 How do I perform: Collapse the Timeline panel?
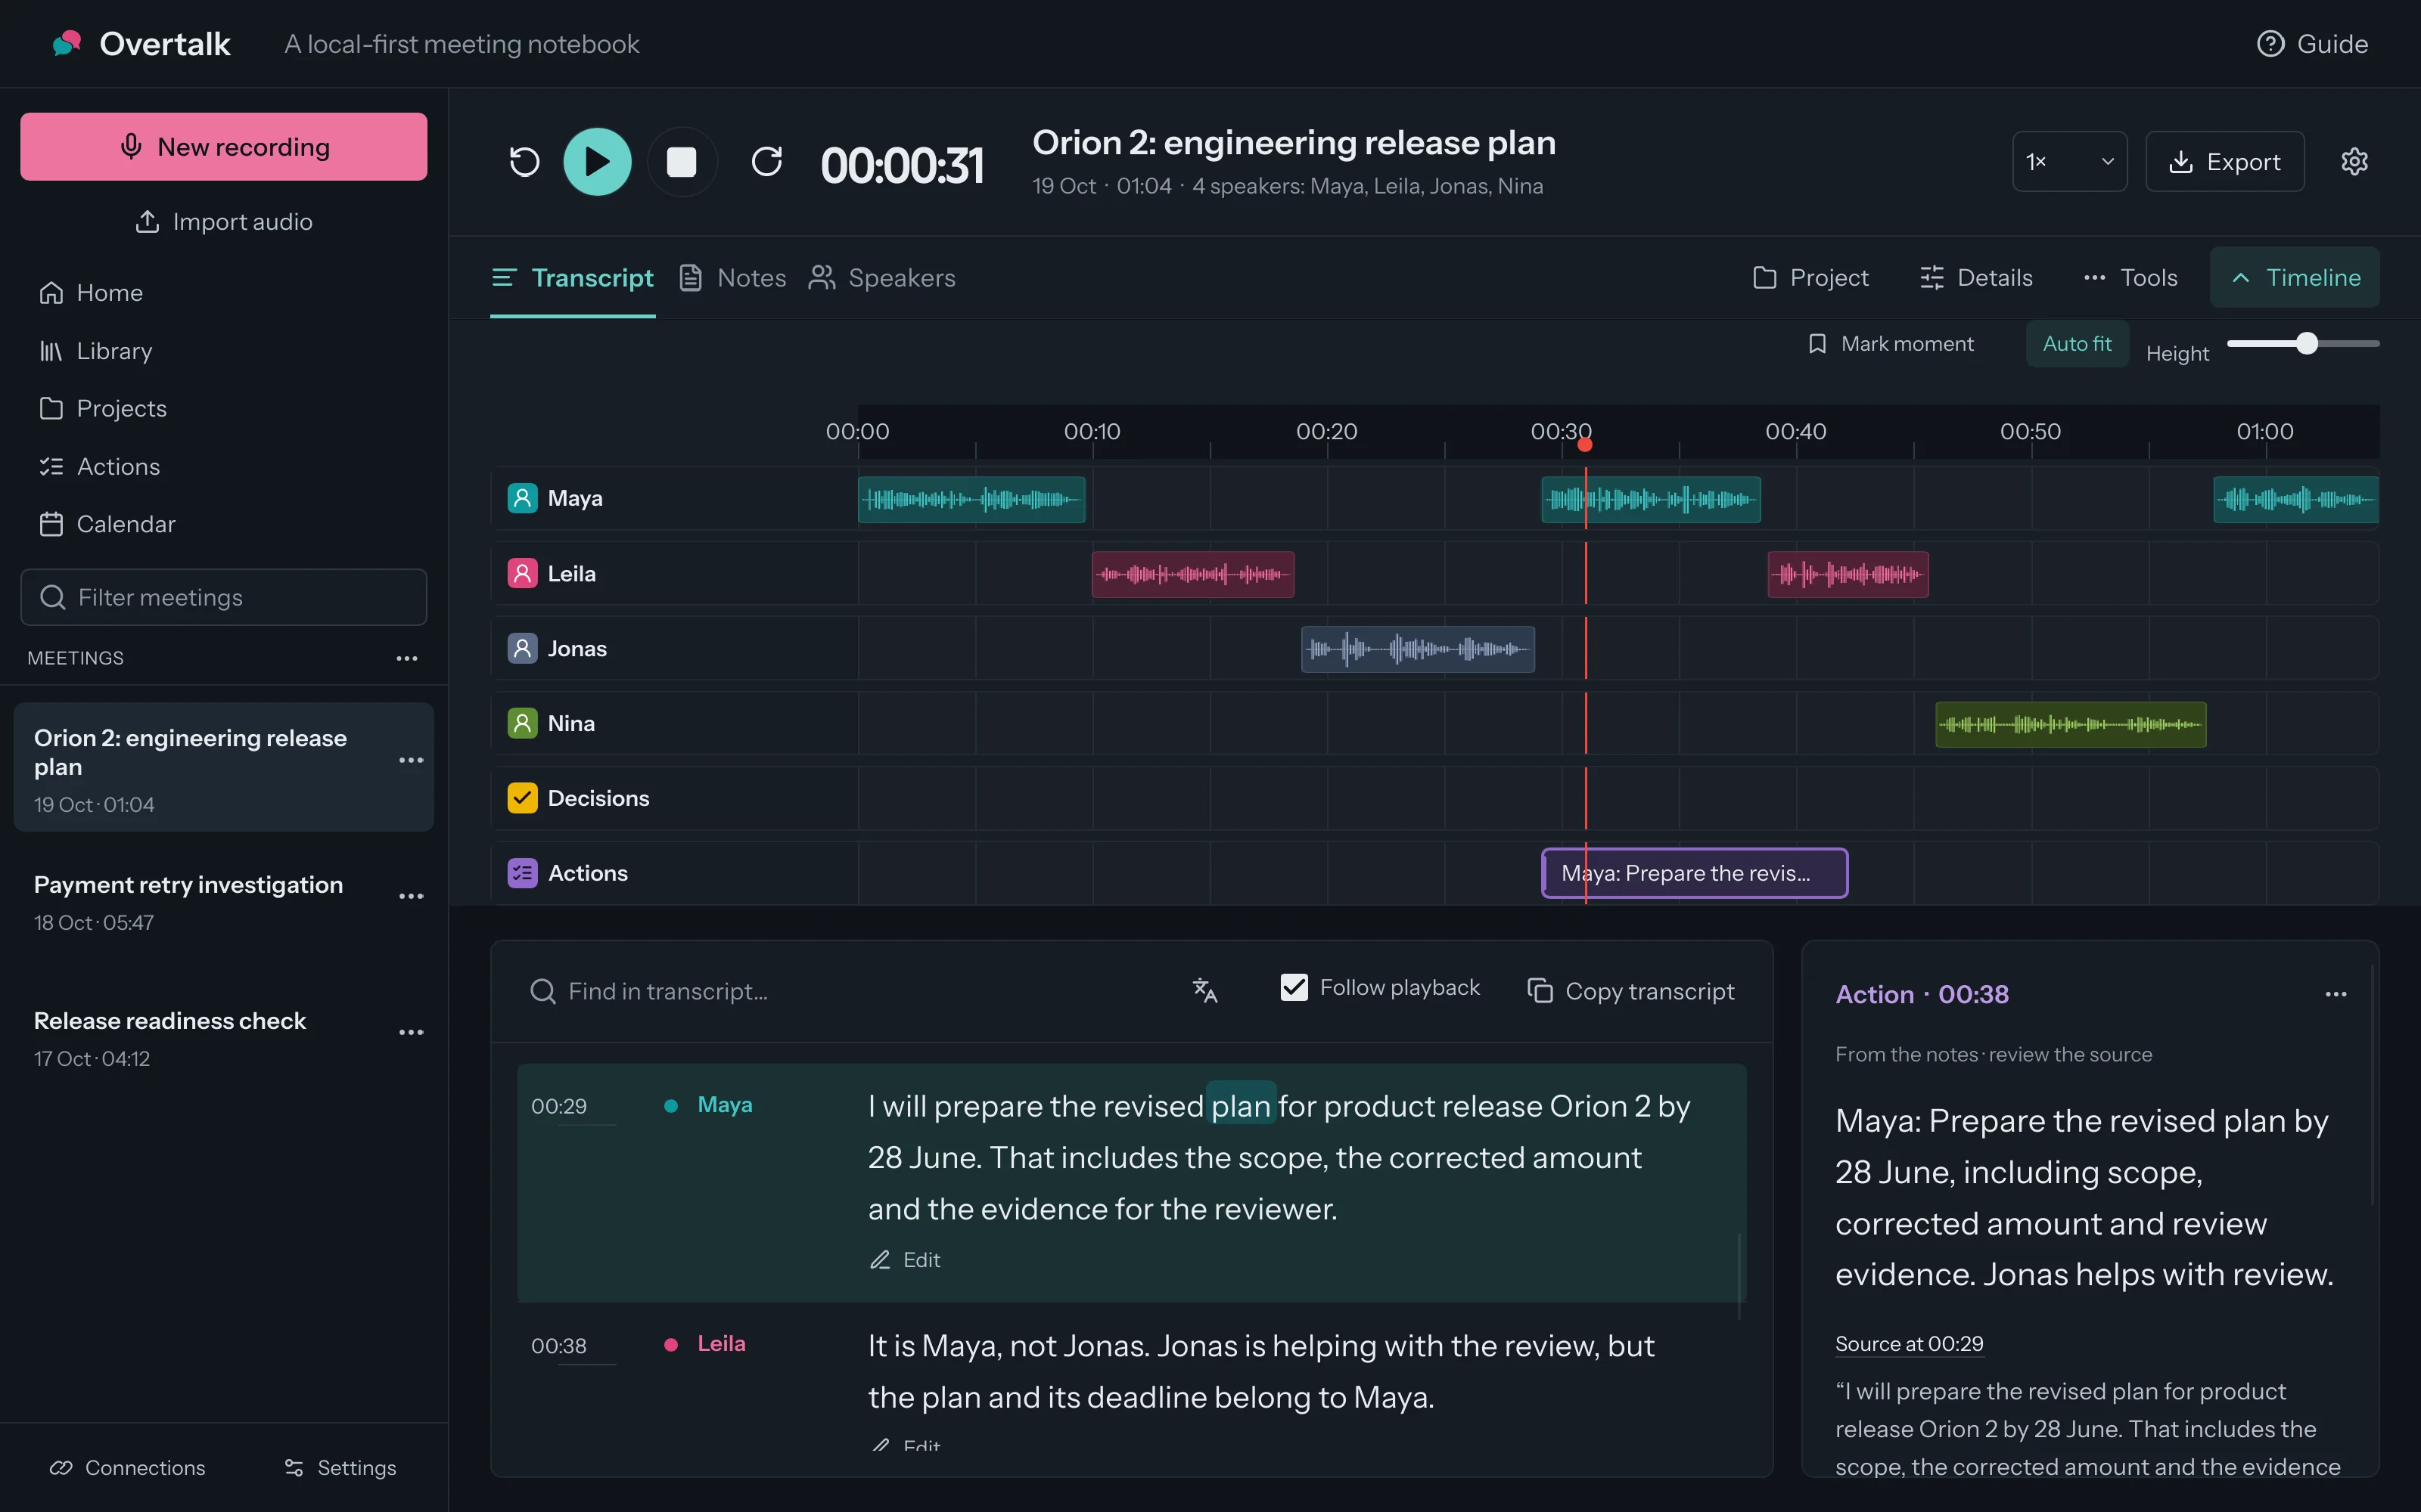pos(2295,277)
